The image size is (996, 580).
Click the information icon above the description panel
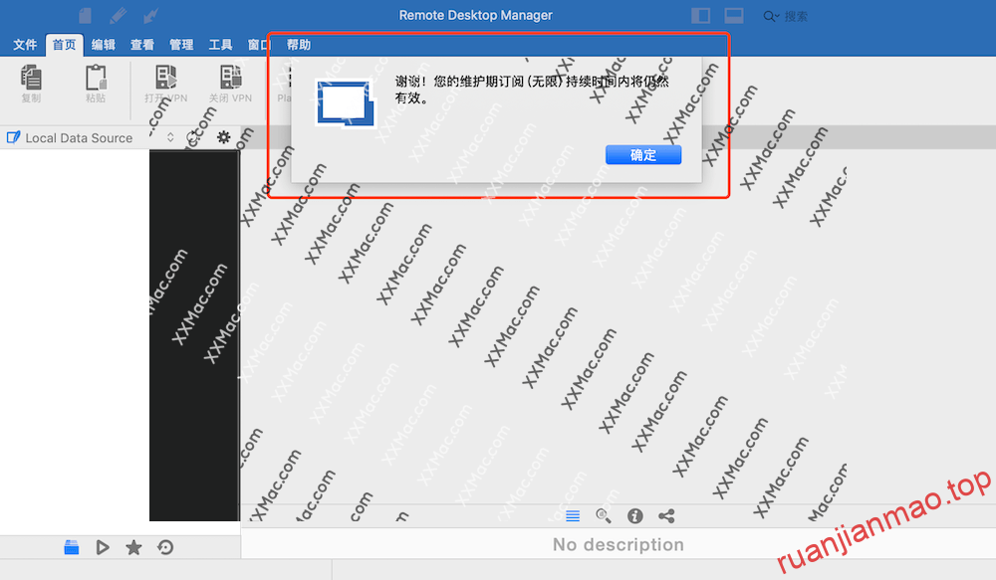(634, 515)
